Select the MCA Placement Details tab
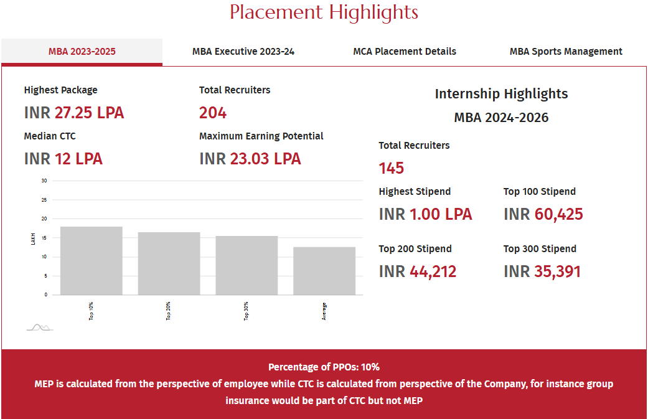The height and width of the screenshot is (419, 648). pos(405,52)
